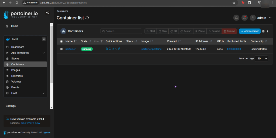This screenshot has height=138, width=276.
Task: Collapse the sidebar with double chevron
Action: point(47,13)
